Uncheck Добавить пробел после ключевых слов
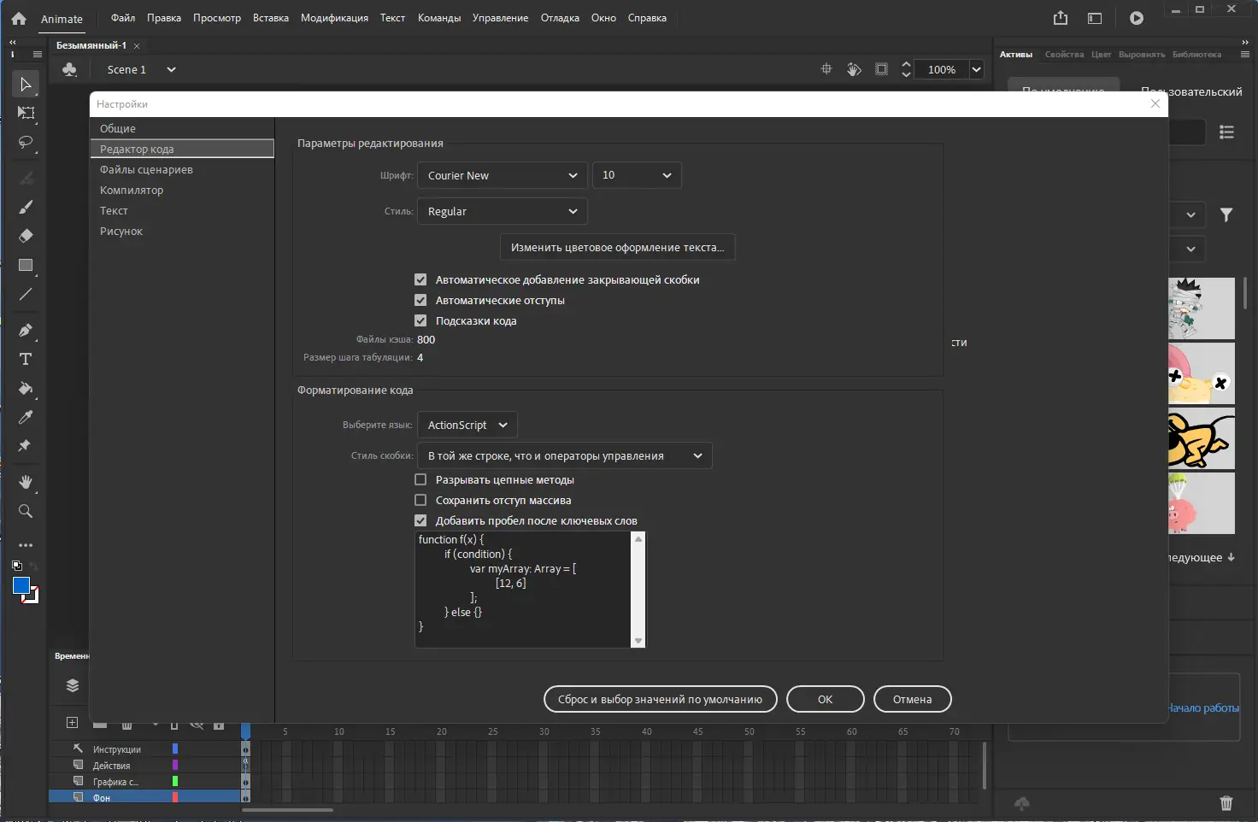The width and height of the screenshot is (1258, 822). (420, 520)
